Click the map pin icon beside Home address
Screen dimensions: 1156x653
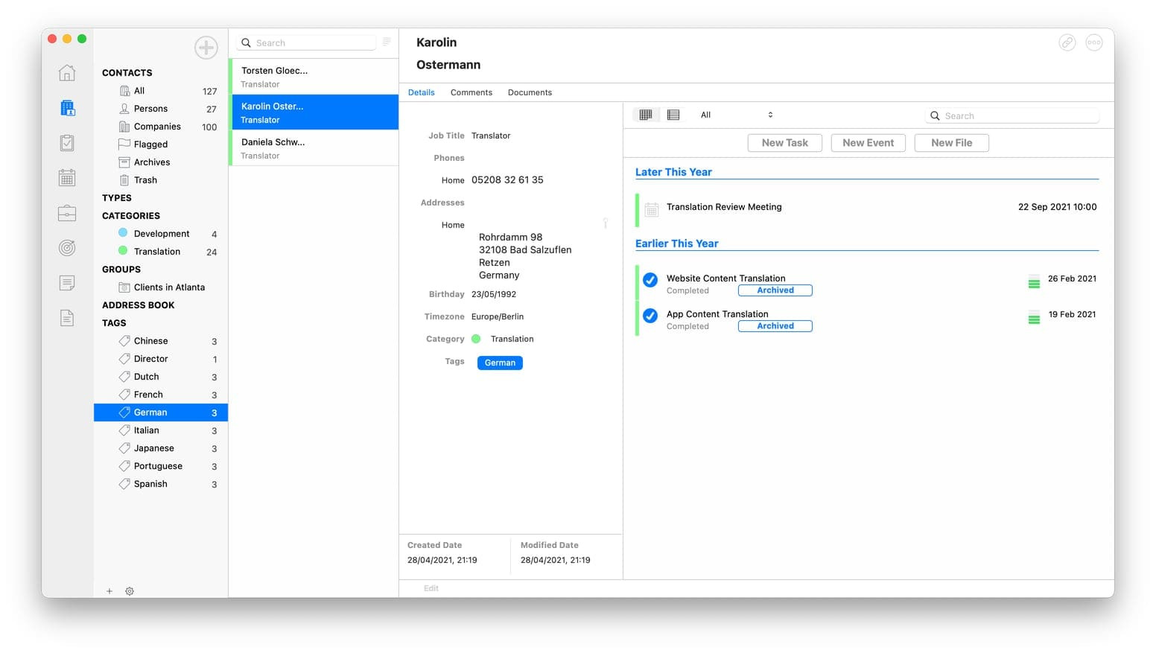tap(606, 223)
